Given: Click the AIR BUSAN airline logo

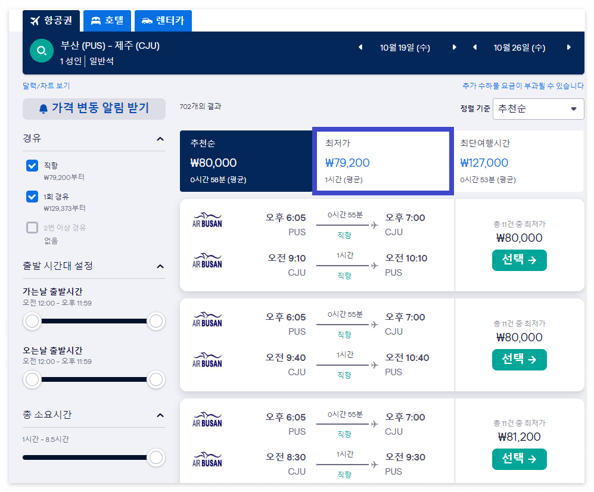Looking at the screenshot, I should [206, 219].
